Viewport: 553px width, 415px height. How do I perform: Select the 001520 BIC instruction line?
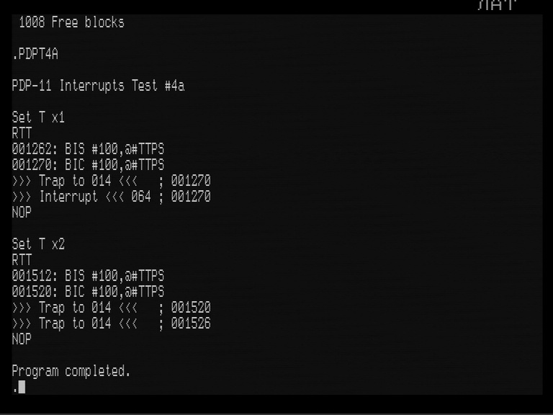pos(88,292)
